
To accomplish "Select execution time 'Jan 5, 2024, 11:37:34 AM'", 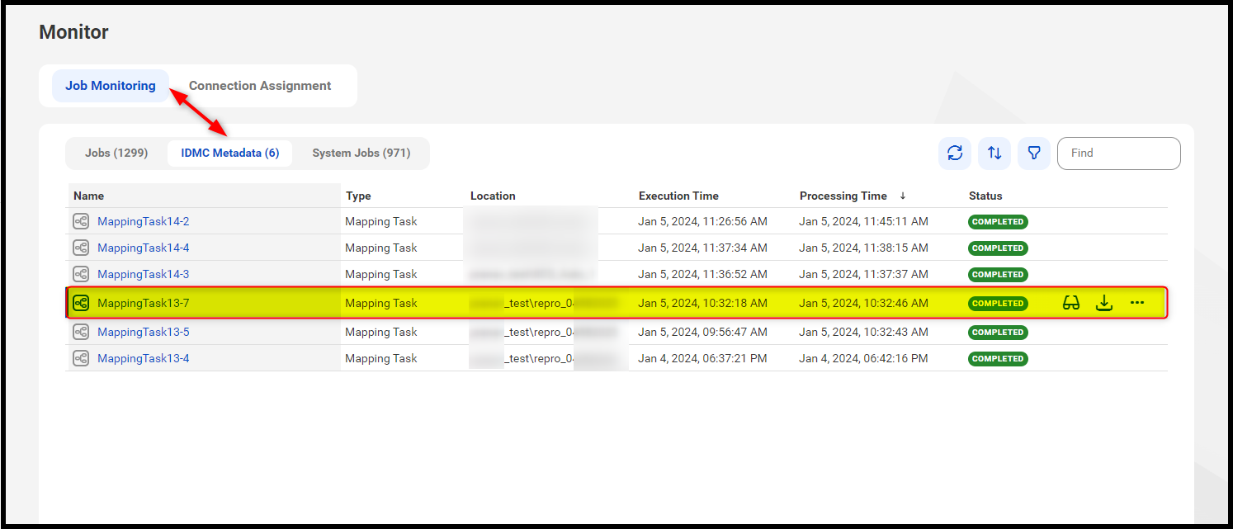I will coord(702,248).
